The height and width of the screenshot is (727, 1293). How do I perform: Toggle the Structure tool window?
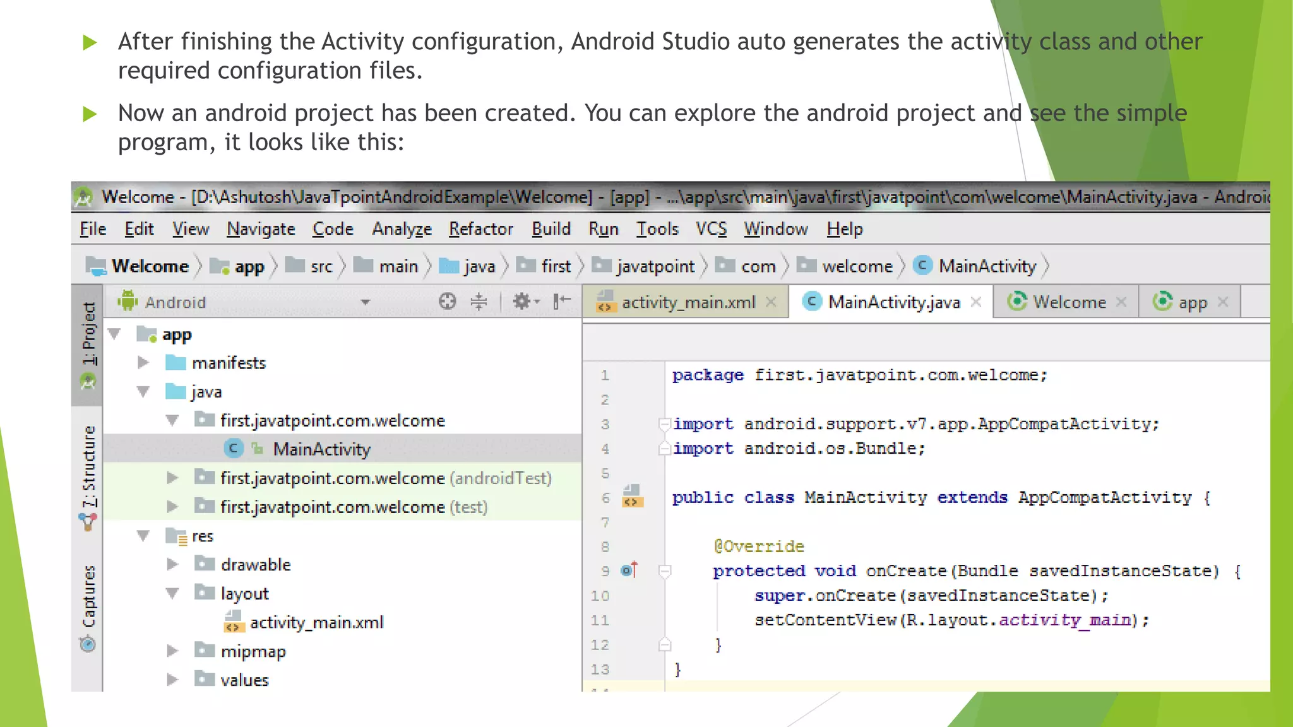point(88,467)
